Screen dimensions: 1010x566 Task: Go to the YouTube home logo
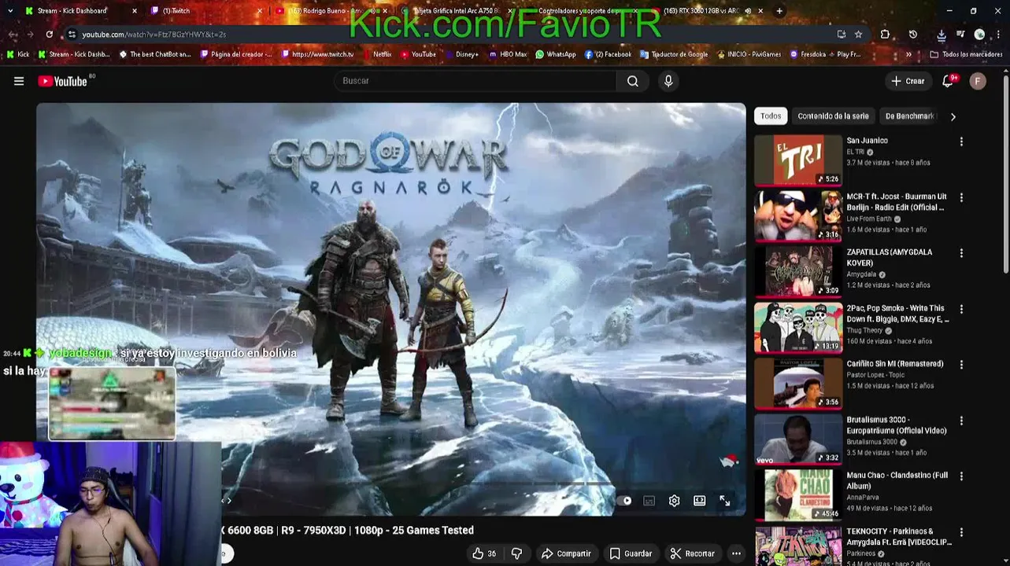62,81
